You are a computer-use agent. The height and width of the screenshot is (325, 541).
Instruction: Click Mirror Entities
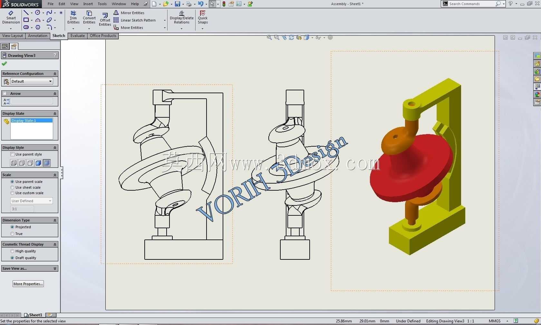point(129,13)
